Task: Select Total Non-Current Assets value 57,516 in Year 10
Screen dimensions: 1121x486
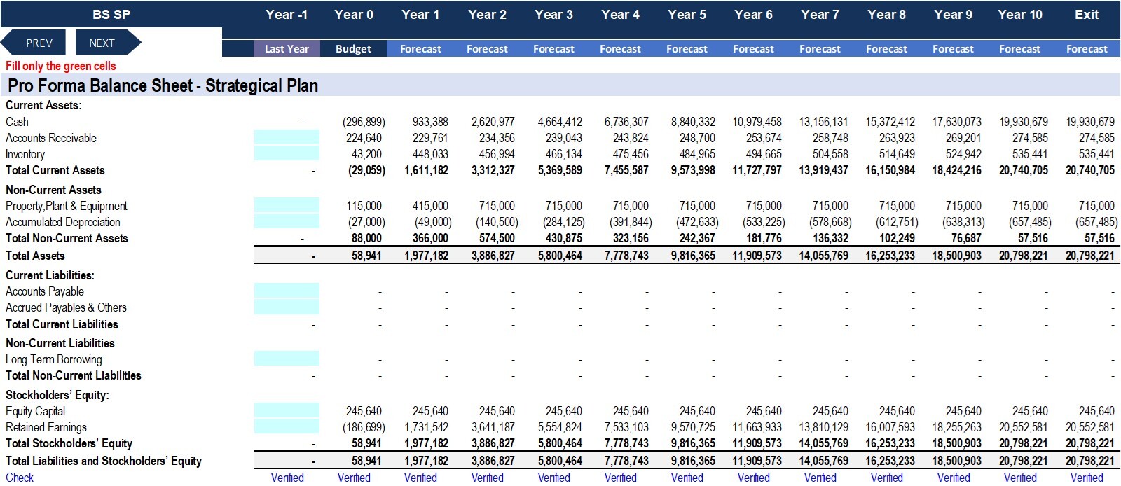Action: point(1033,238)
